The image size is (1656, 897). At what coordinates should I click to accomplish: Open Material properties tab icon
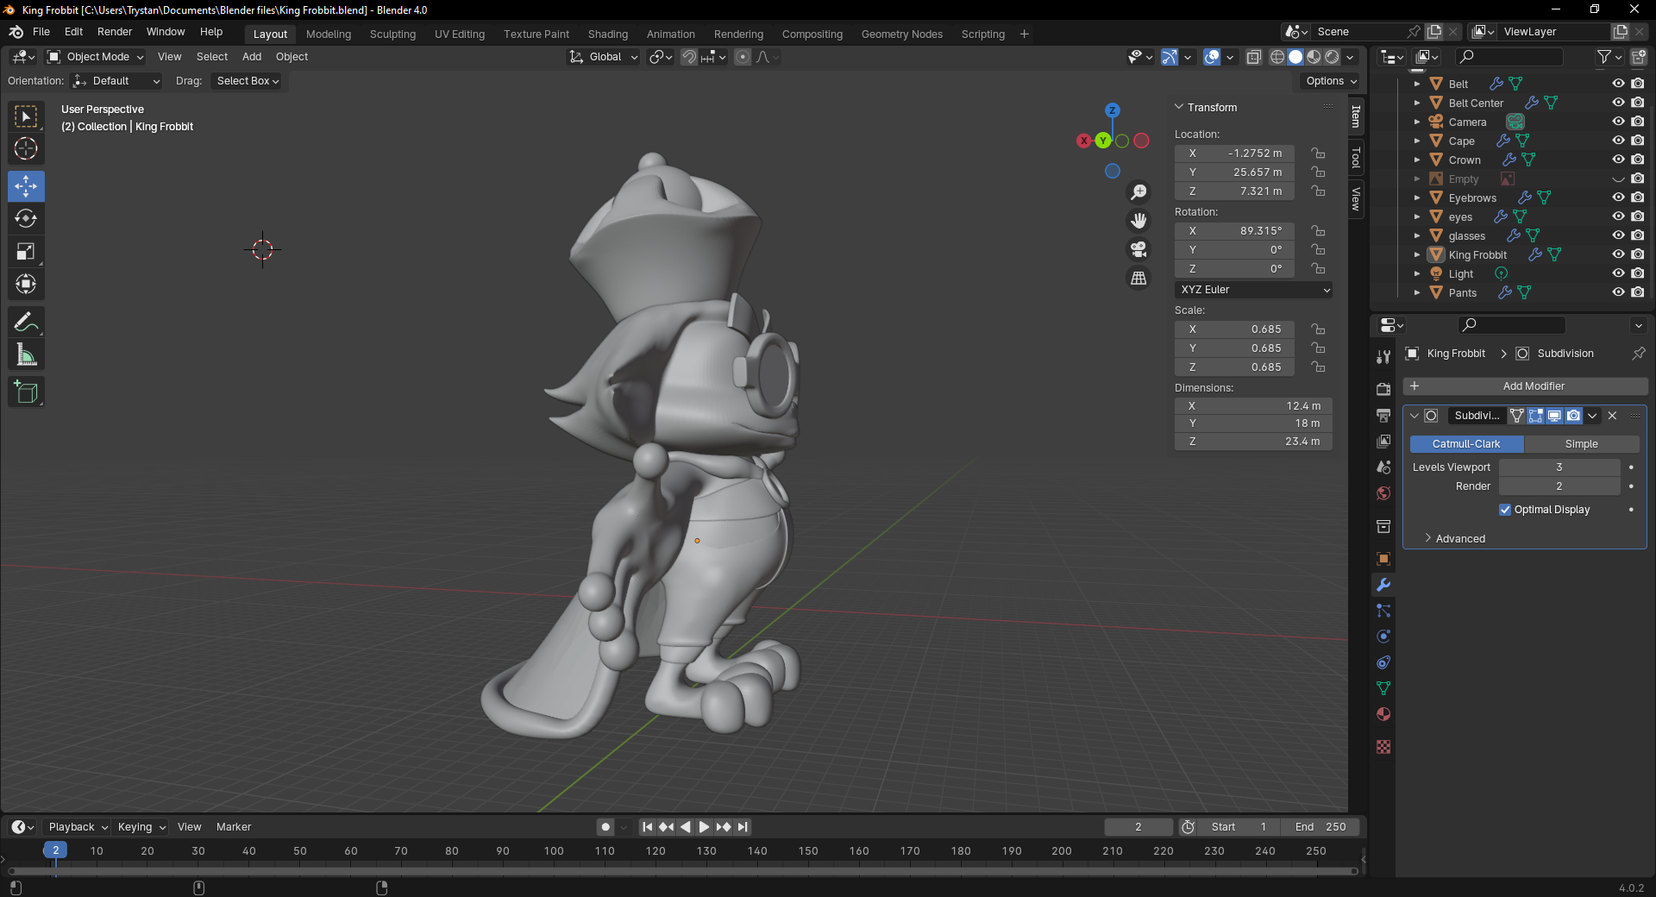tap(1383, 714)
